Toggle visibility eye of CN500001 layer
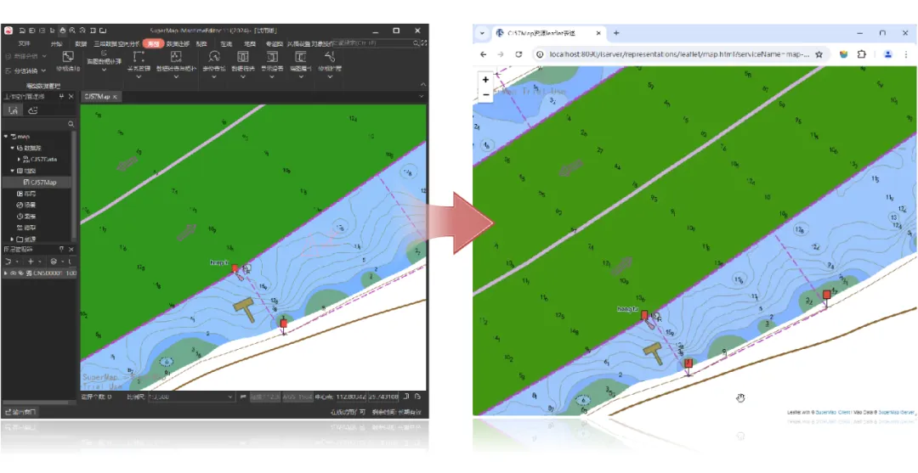 point(12,273)
